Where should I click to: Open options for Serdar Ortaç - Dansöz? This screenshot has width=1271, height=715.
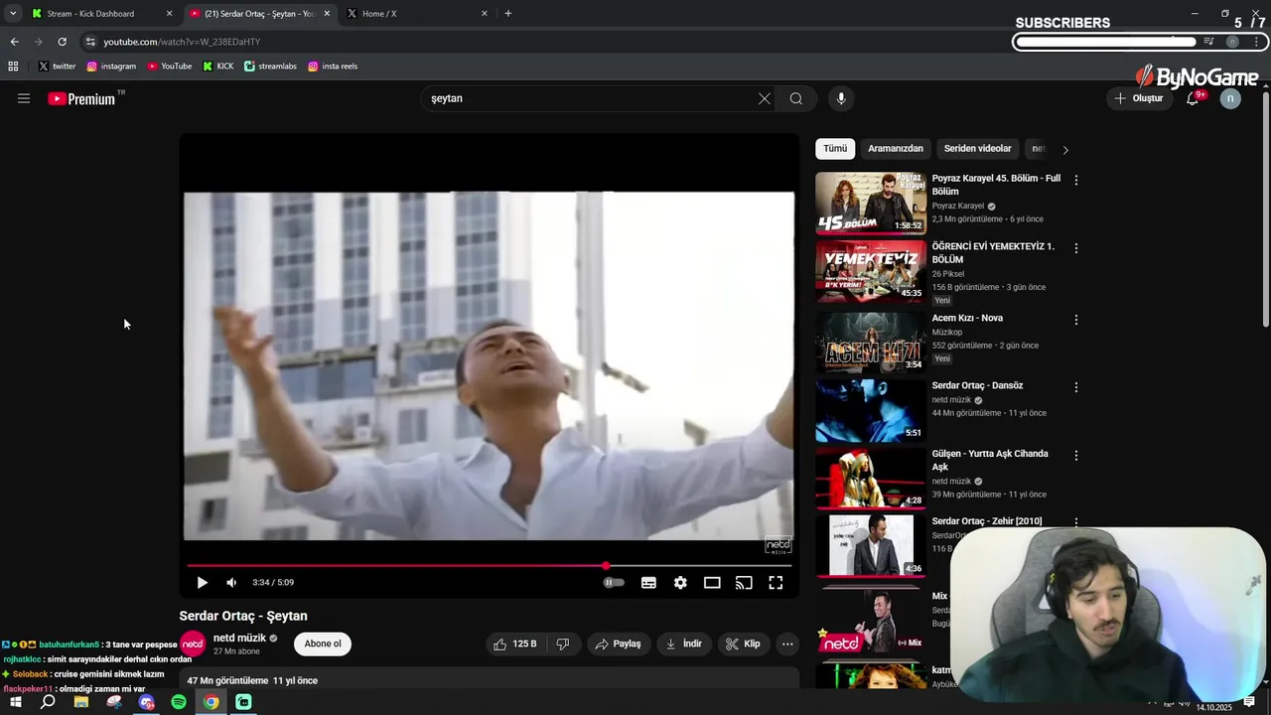click(x=1075, y=387)
